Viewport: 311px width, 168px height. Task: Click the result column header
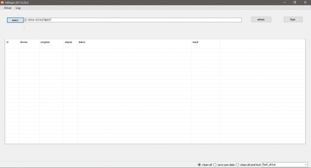[x=195, y=42]
